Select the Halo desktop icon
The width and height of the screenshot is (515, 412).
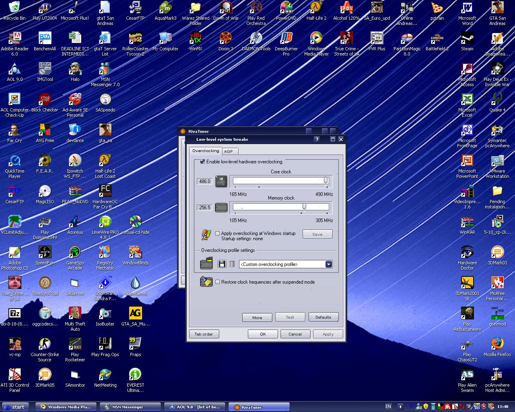tap(75, 72)
